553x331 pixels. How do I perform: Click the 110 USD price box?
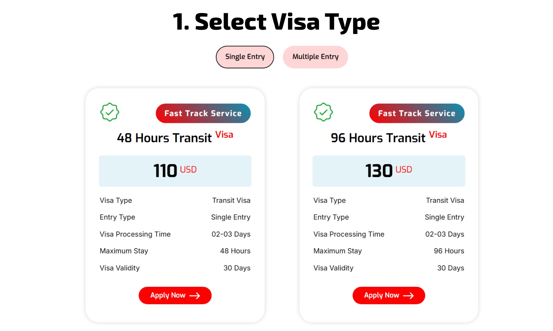click(x=175, y=171)
